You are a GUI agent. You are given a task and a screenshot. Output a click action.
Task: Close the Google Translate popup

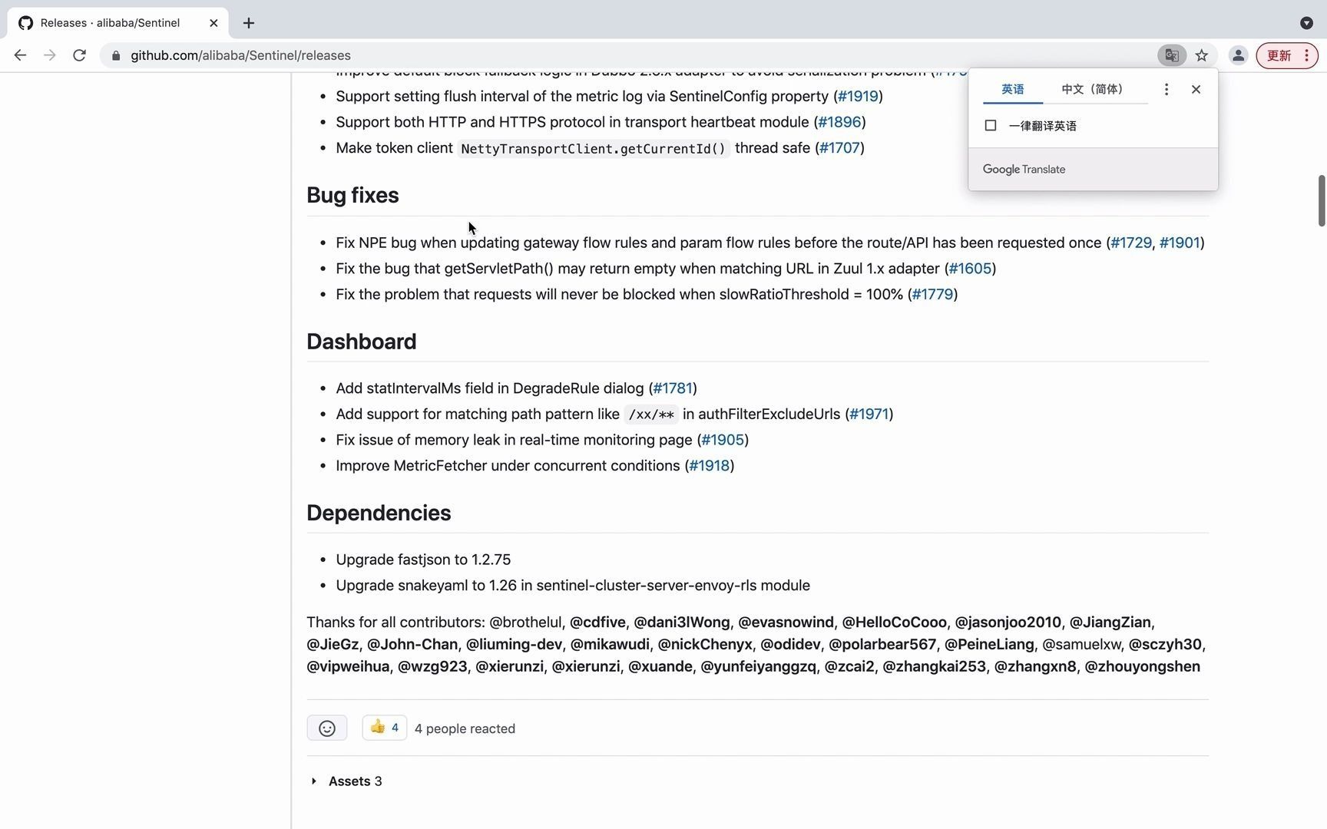click(1196, 90)
